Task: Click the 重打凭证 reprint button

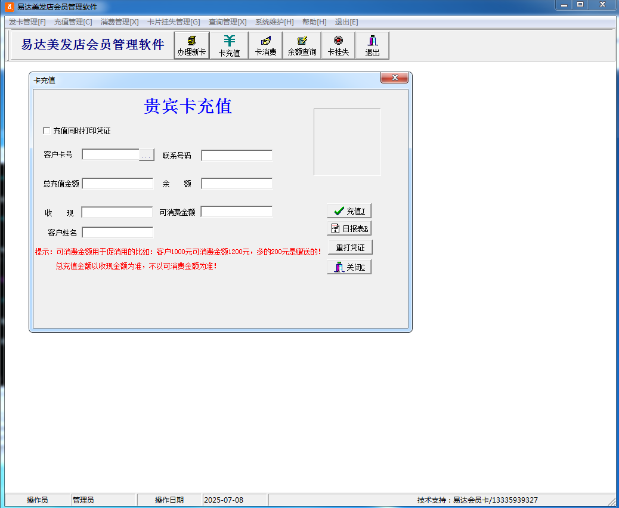Action: pos(349,247)
